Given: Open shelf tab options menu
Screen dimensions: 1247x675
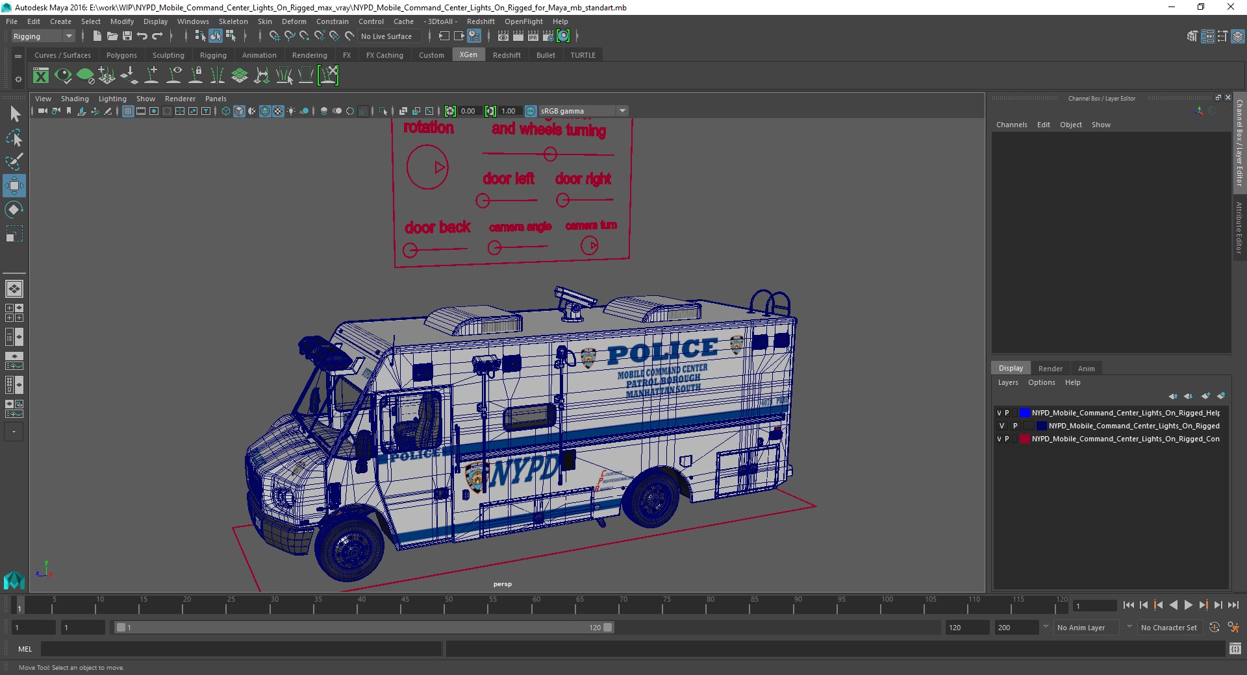Looking at the screenshot, I should 18,56.
